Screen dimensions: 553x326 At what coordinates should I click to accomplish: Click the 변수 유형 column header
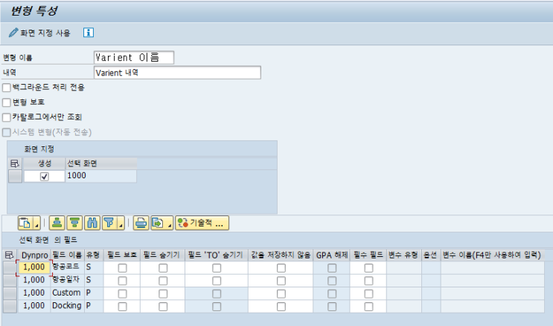click(x=404, y=255)
